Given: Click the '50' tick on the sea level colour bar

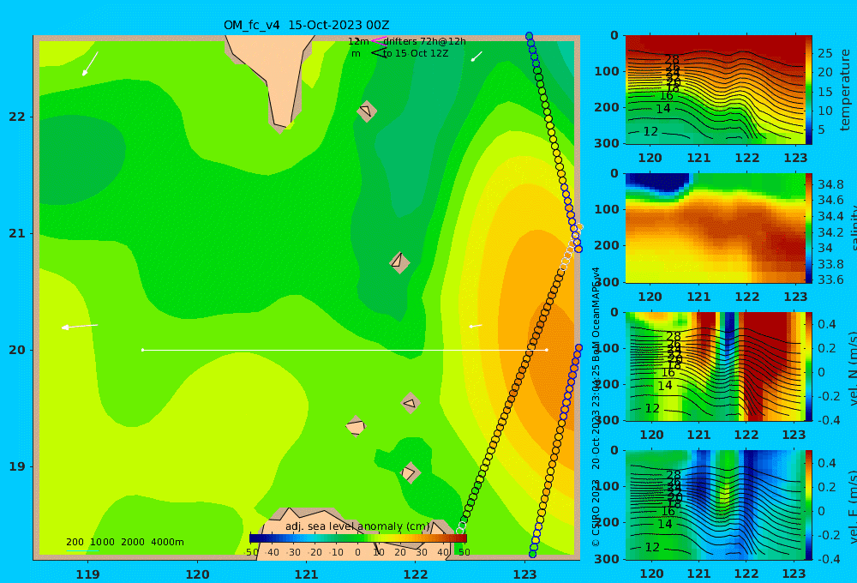Looking at the screenshot, I should pos(464,552).
